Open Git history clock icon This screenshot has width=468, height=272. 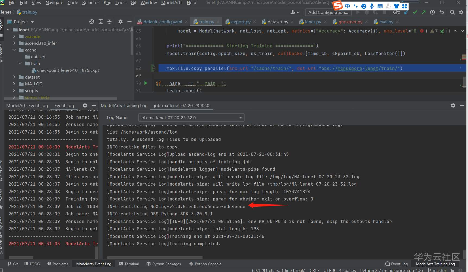(x=432, y=12)
